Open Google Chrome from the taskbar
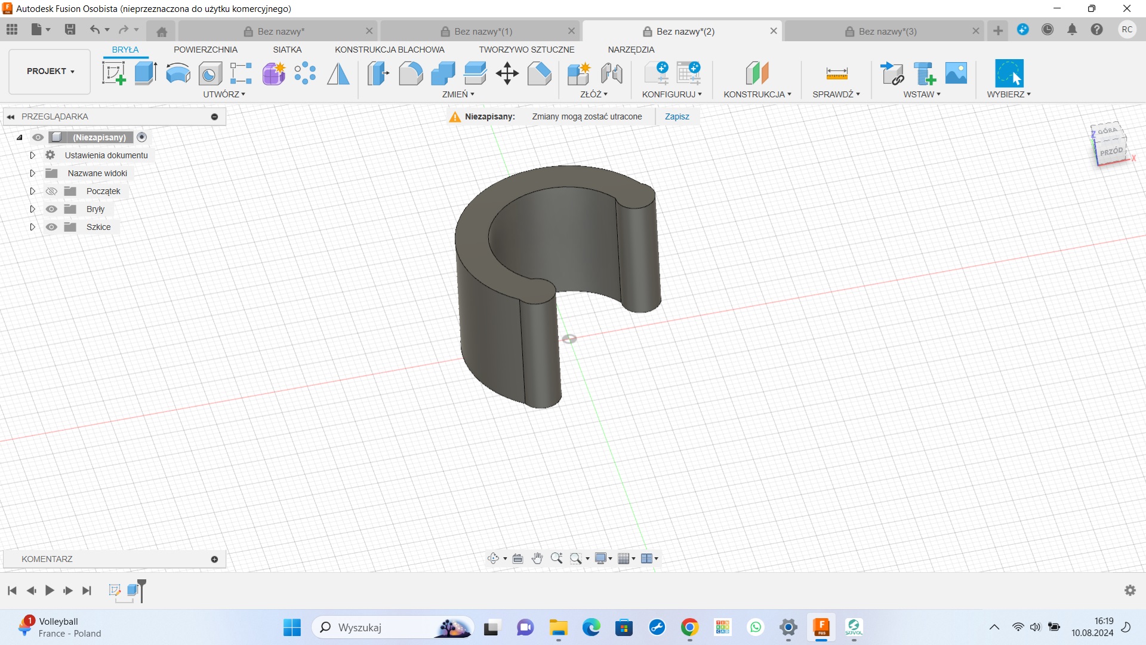The image size is (1146, 645). pyautogui.click(x=689, y=628)
